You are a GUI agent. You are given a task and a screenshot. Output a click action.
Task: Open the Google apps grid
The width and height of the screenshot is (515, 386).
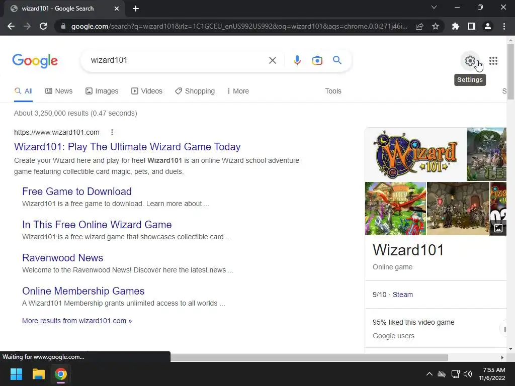(493, 61)
